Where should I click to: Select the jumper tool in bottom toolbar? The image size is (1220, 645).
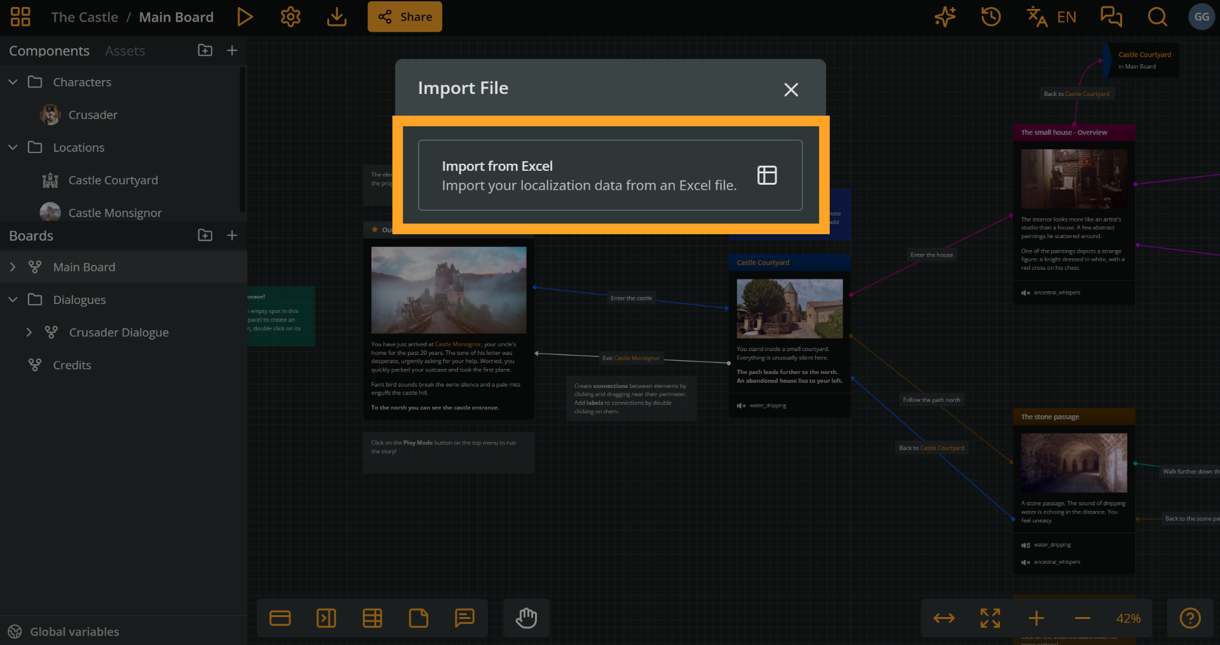point(327,618)
